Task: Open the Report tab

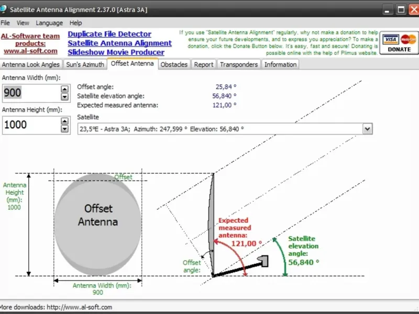Action: [204, 64]
